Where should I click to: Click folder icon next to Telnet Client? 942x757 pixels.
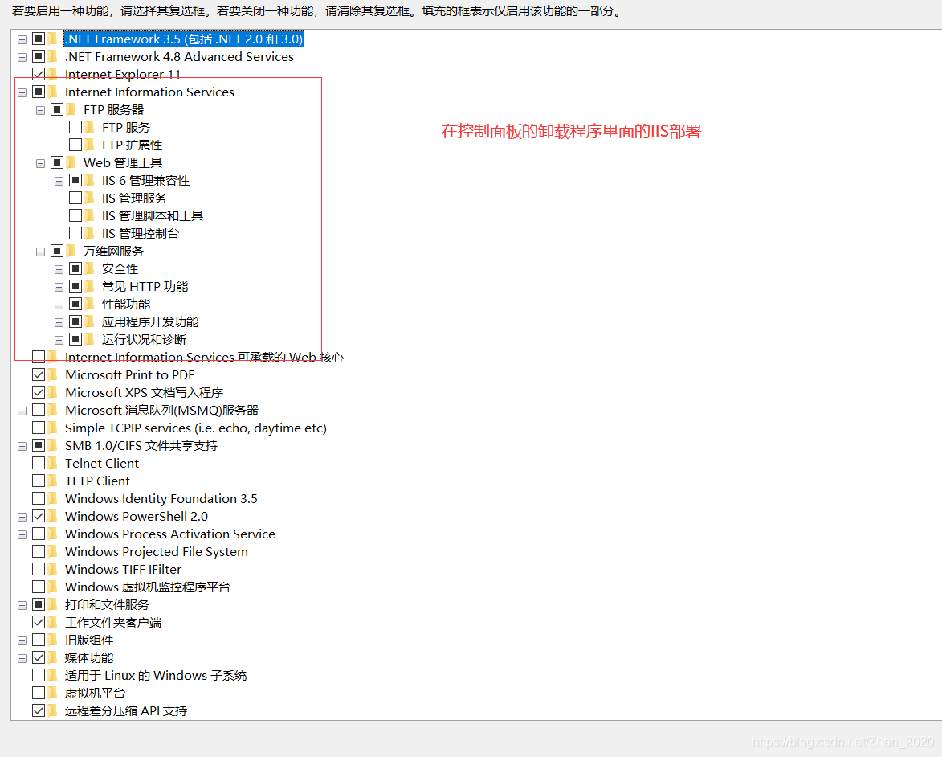point(53,463)
